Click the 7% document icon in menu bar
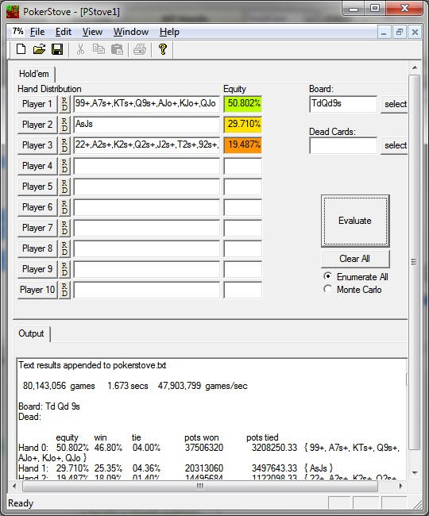 click(17, 32)
